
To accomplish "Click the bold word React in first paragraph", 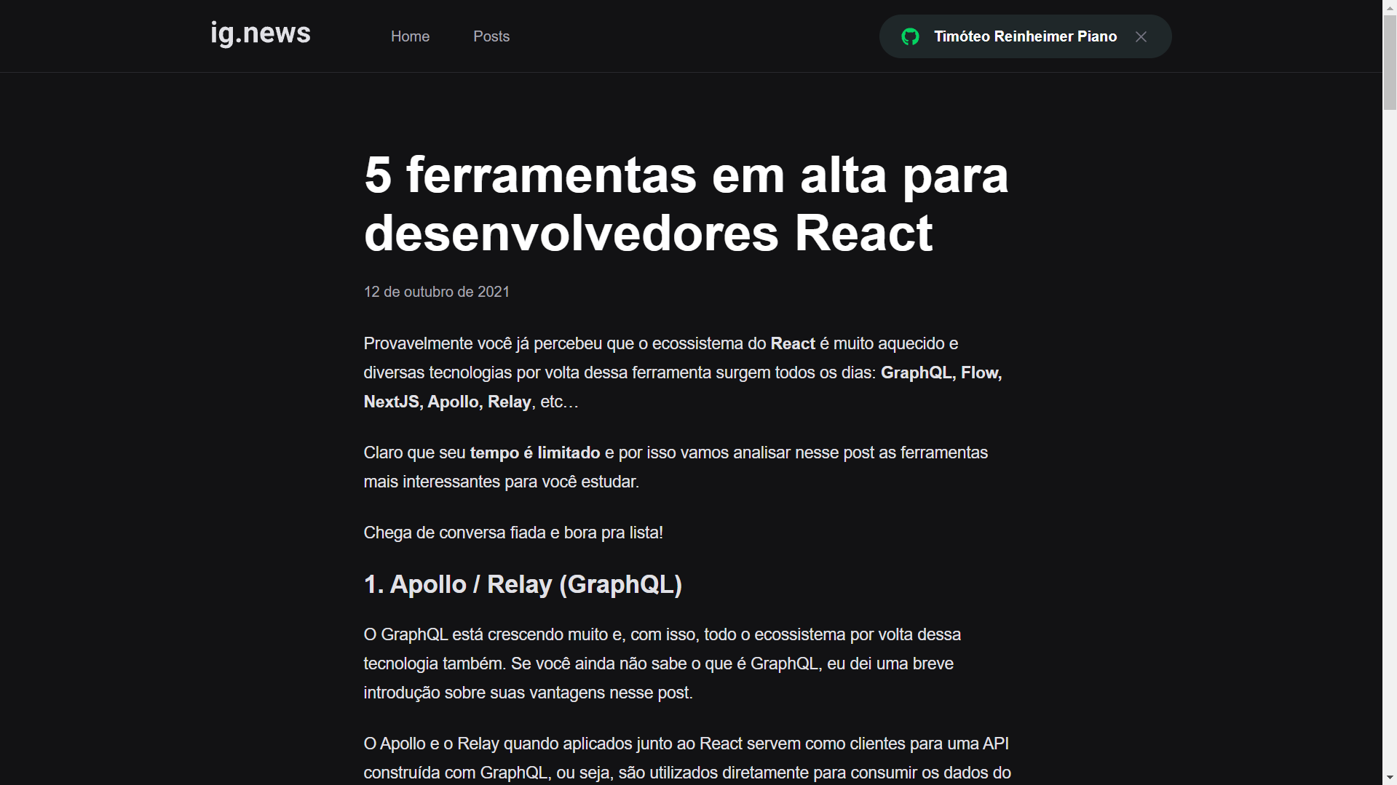I will [x=793, y=343].
